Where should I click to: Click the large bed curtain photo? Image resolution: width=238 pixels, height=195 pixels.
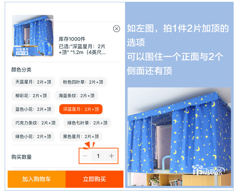pyautogui.click(x=179, y=136)
